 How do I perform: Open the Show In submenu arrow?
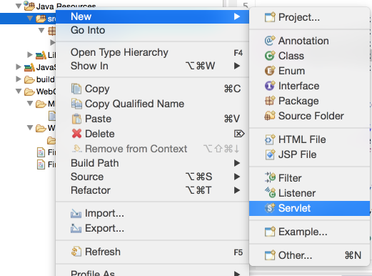pyautogui.click(x=237, y=66)
